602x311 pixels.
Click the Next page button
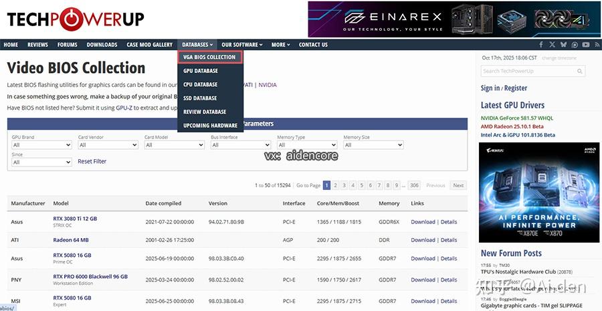pos(458,185)
